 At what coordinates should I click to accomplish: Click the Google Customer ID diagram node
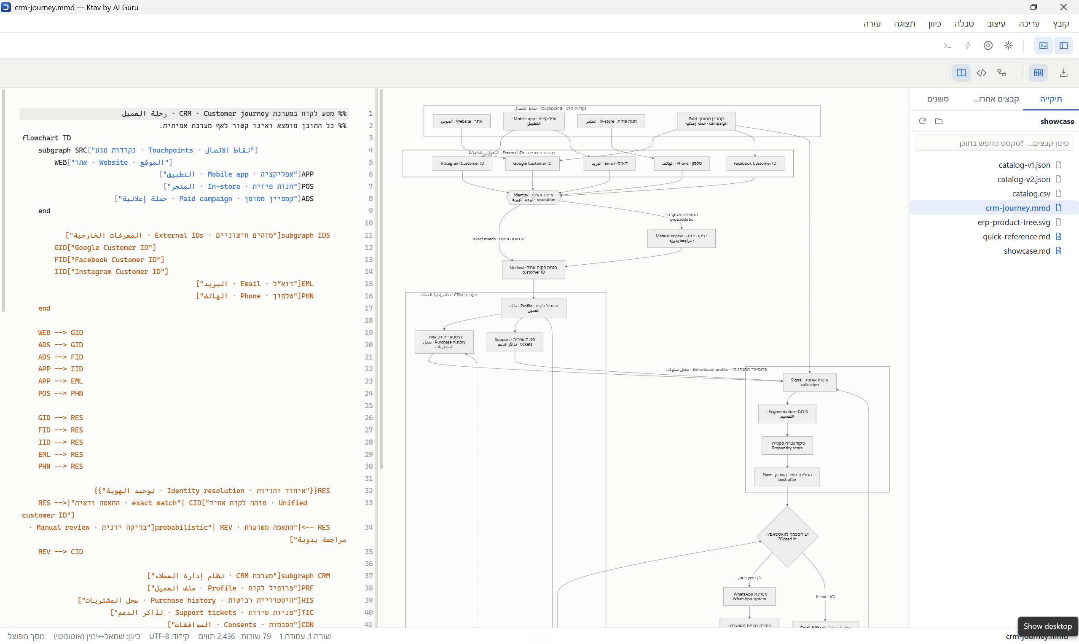pyautogui.click(x=532, y=164)
